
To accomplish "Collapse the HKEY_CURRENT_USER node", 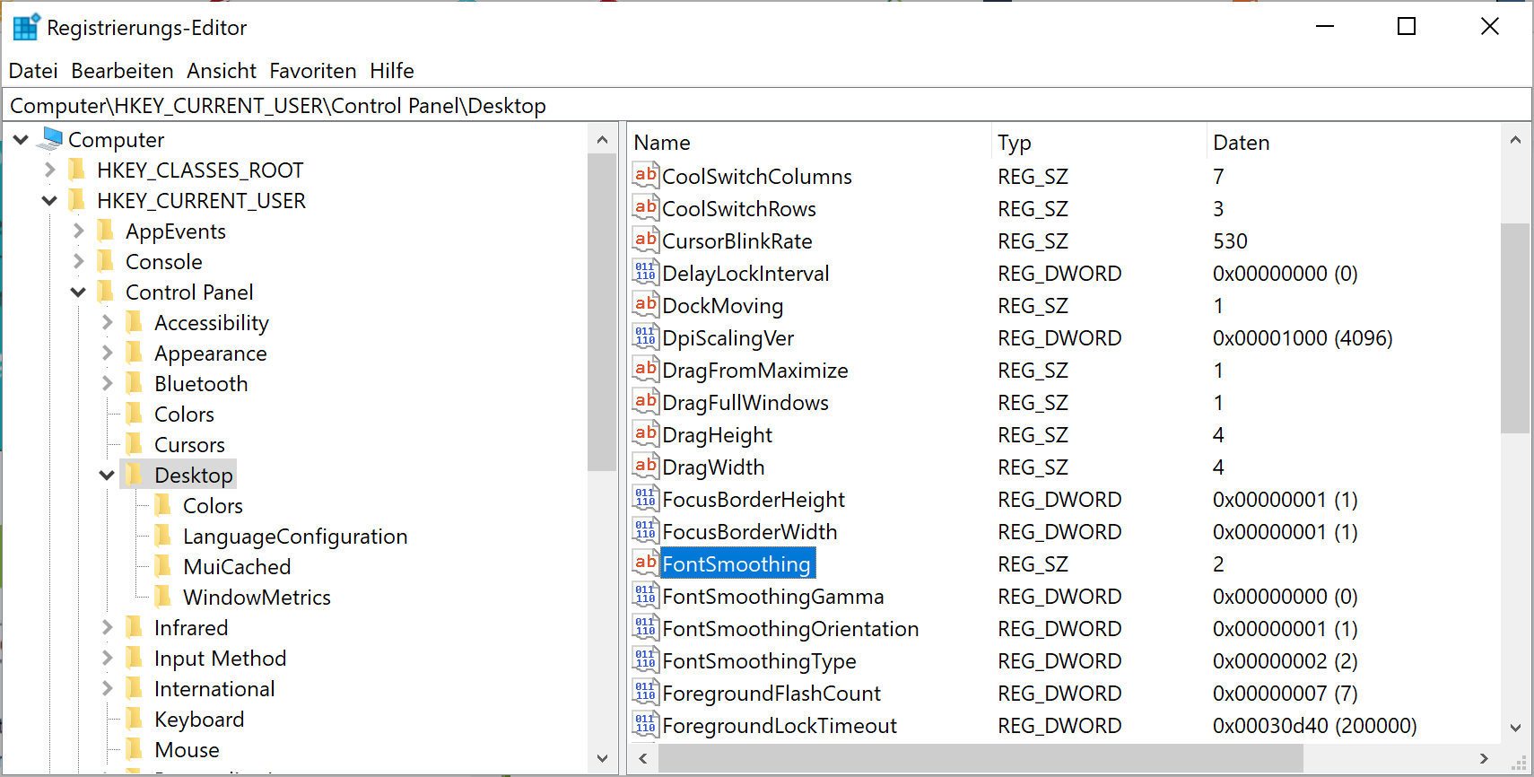I will pyautogui.click(x=49, y=200).
